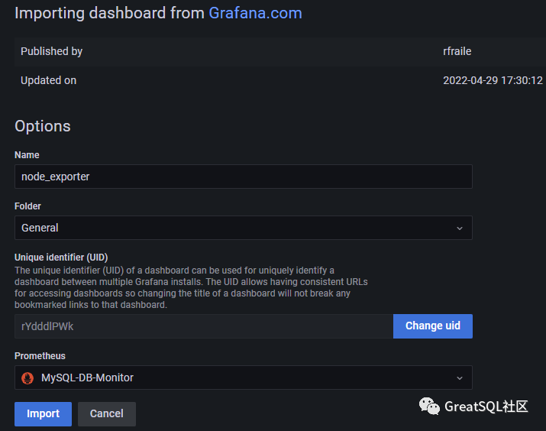Image resolution: width=546 pixels, height=431 pixels.
Task: Expand the MySQL-DB-Monitor dropdown chevron
Action: (460, 378)
